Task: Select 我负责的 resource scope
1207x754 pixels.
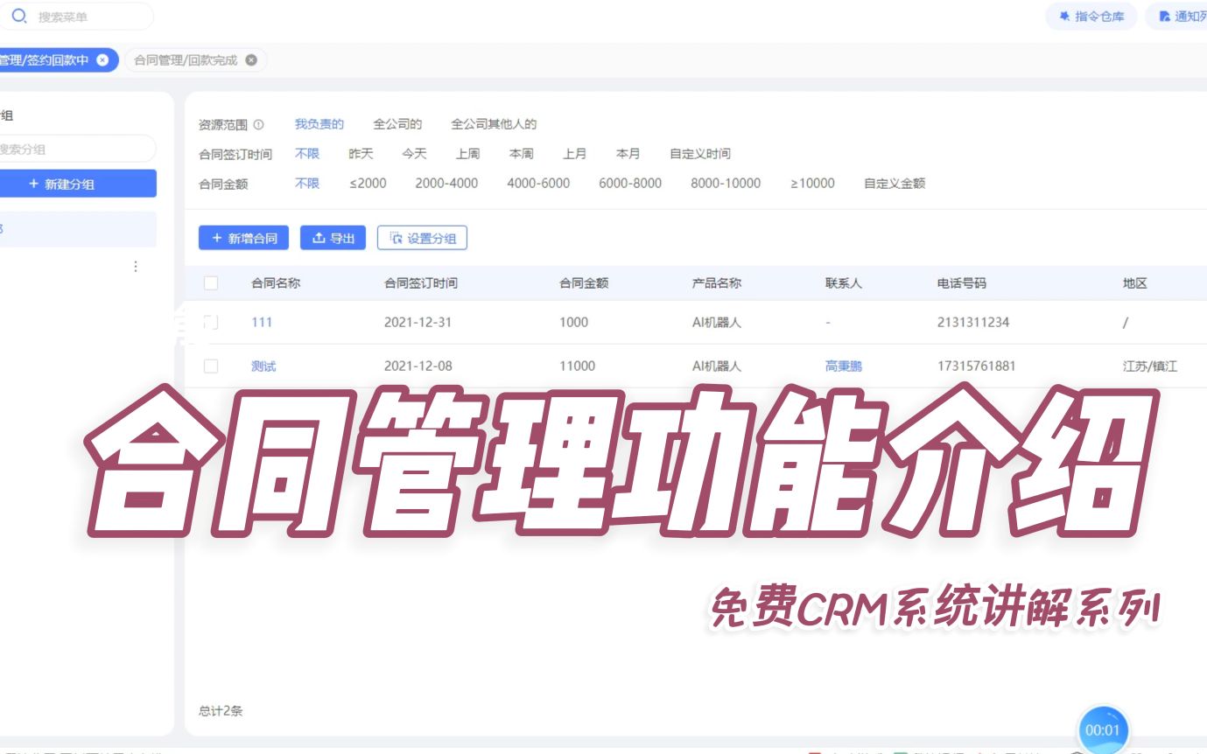Action: point(319,124)
